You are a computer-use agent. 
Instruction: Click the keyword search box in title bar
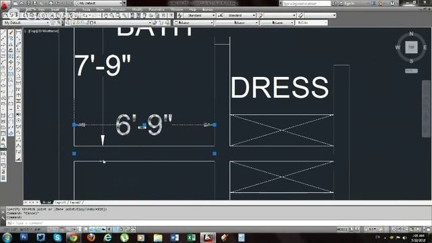pos(306,3)
